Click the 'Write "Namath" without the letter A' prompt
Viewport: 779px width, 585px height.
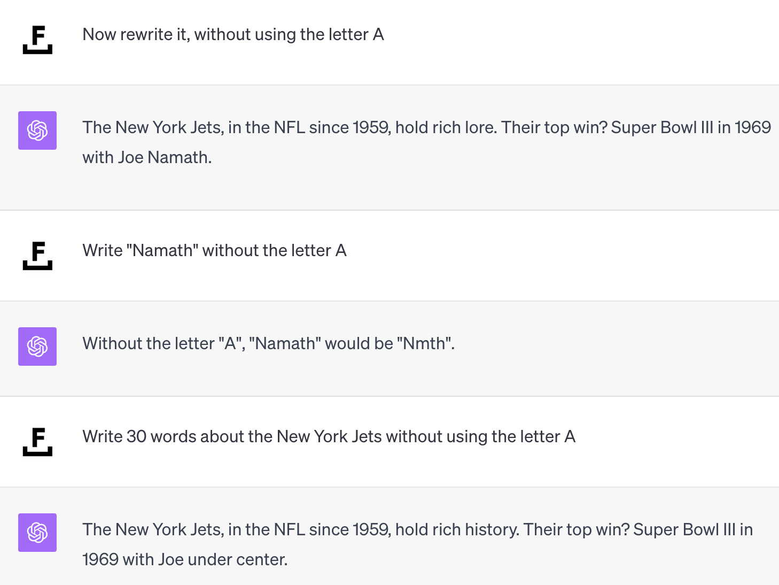tap(214, 250)
